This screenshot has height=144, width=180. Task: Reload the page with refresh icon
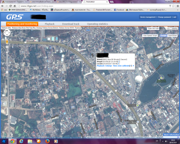[10, 6]
